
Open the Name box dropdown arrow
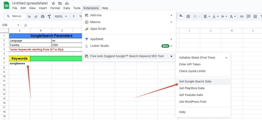[x=18, y=25]
